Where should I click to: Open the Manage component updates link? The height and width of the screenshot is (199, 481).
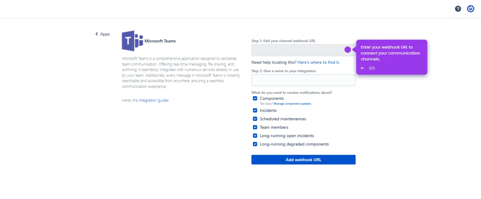point(292,104)
